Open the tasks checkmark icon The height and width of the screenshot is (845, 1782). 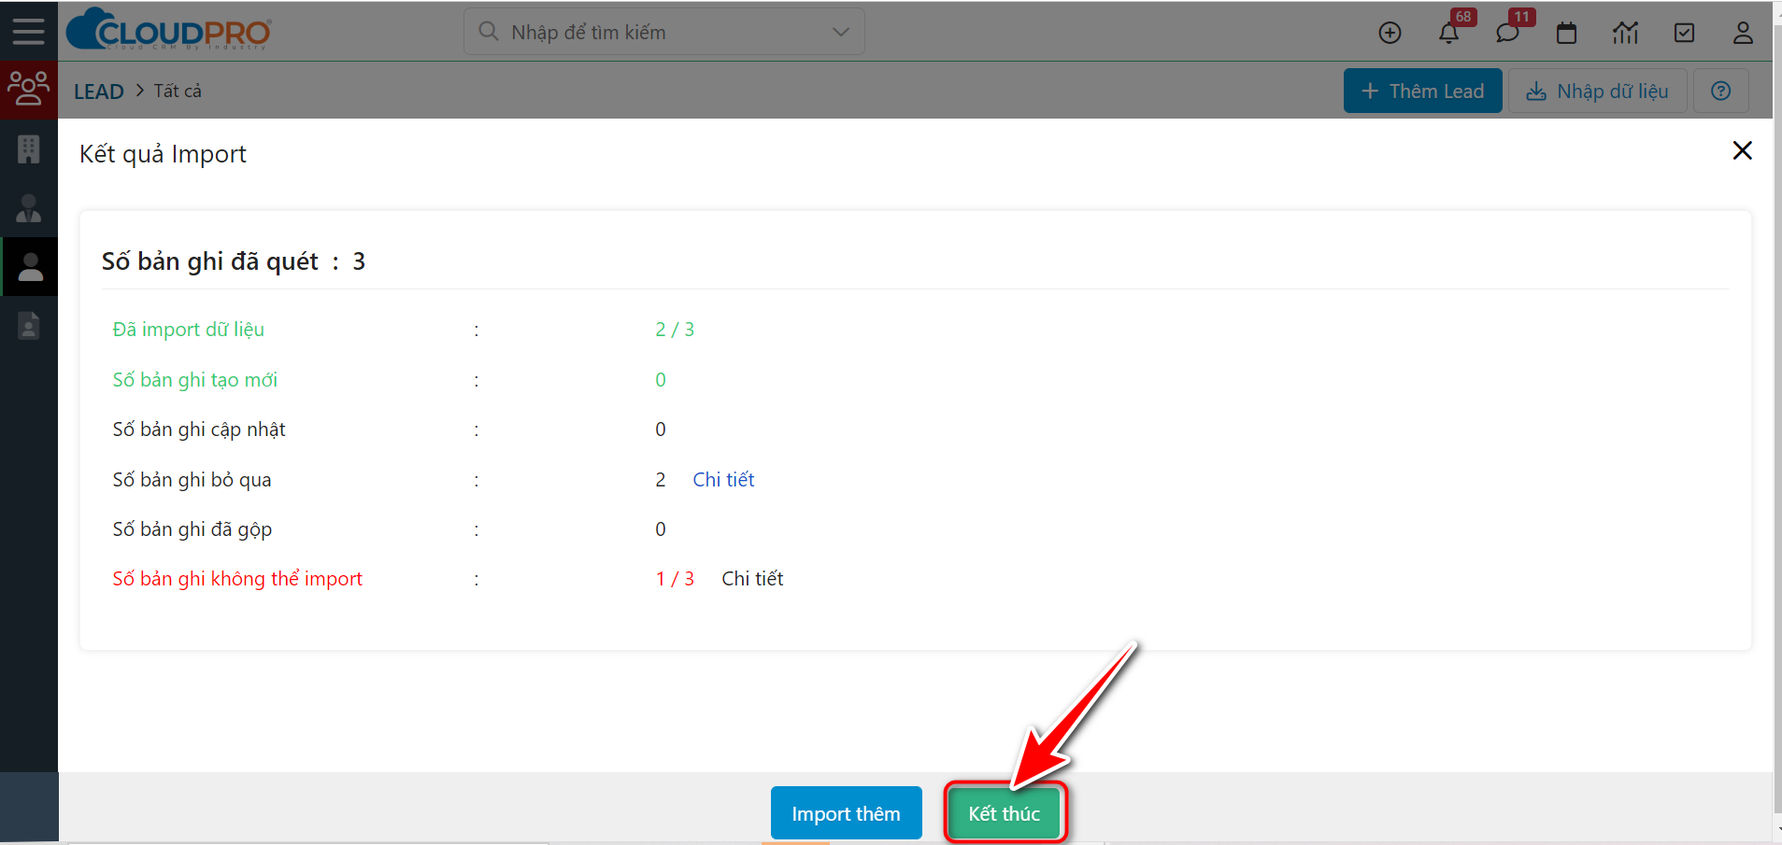(x=1684, y=33)
